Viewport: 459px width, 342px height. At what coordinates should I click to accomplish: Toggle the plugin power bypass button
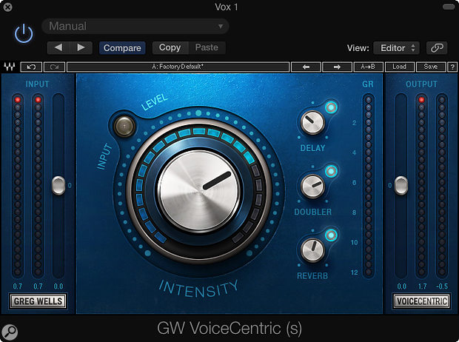24,33
